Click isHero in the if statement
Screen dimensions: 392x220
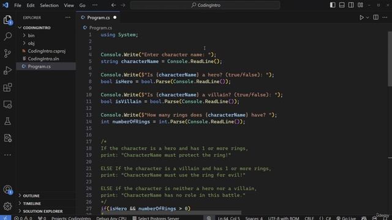point(118,208)
